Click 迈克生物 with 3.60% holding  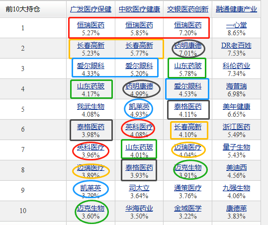tap(91, 208)
